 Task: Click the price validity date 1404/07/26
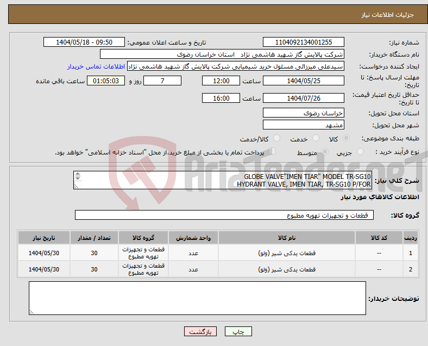[x=304, y=98]
